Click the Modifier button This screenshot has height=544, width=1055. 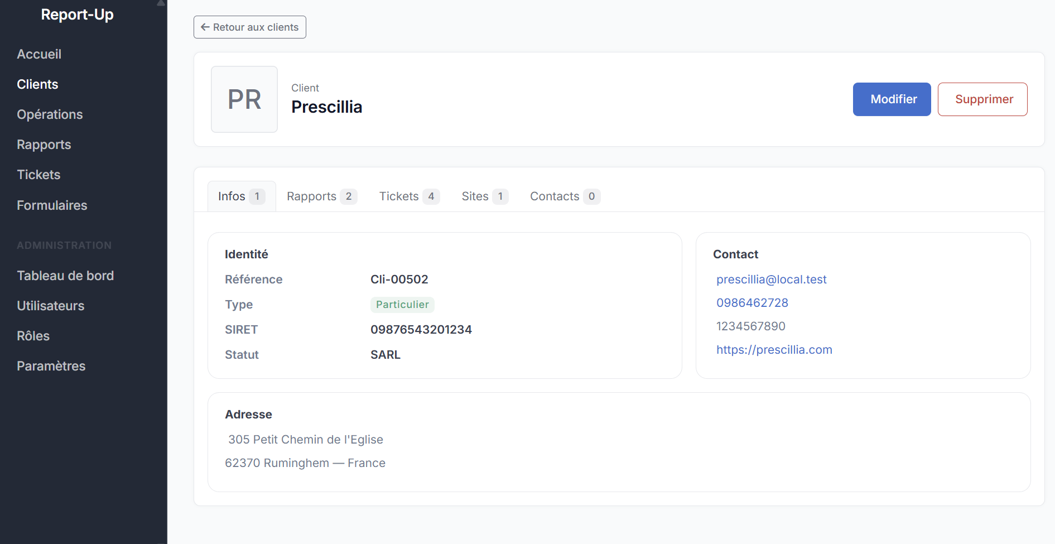(892, 99)
